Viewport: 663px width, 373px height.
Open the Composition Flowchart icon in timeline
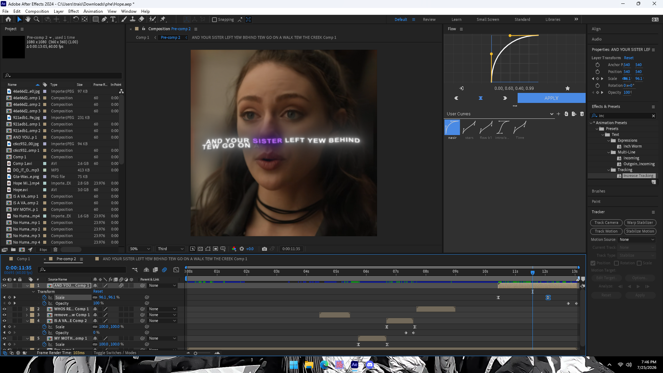135,270
